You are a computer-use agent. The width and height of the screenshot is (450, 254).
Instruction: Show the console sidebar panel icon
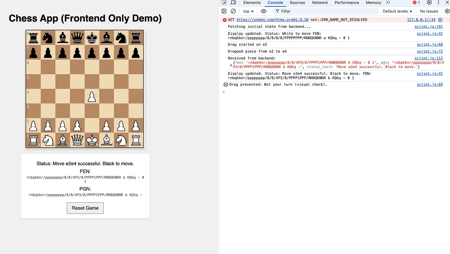coord(224,11)
